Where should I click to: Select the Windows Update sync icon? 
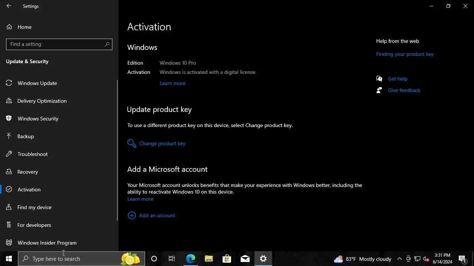9,83
